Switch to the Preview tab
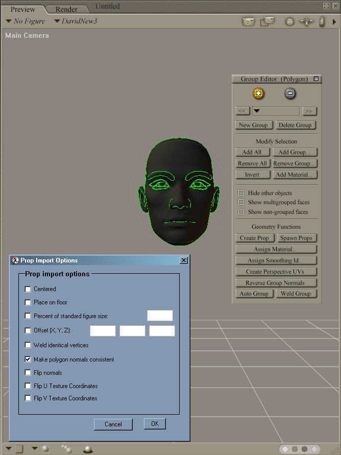Viewport: 341px width, 455px height. [x=23, y=9]
